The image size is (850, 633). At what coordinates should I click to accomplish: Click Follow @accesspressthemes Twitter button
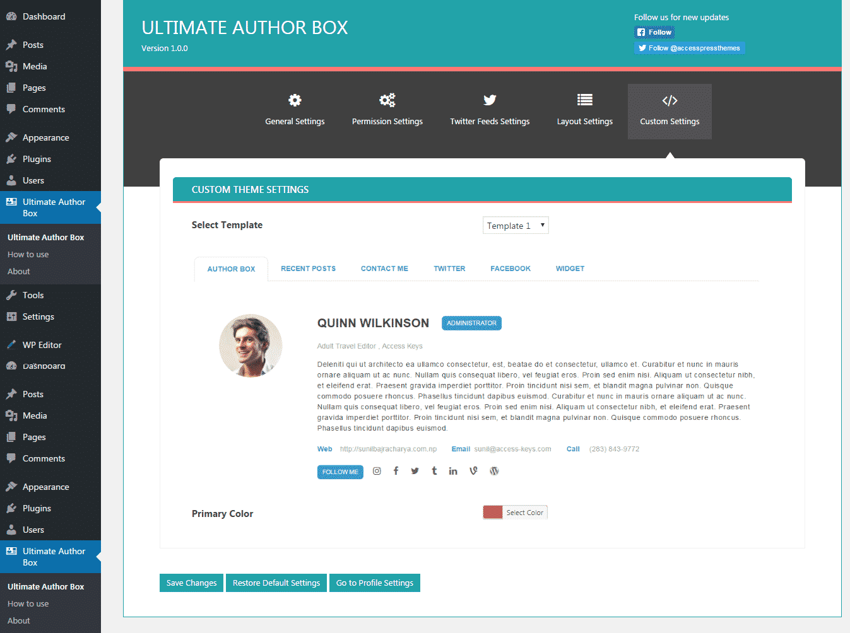tap(689, 48)
